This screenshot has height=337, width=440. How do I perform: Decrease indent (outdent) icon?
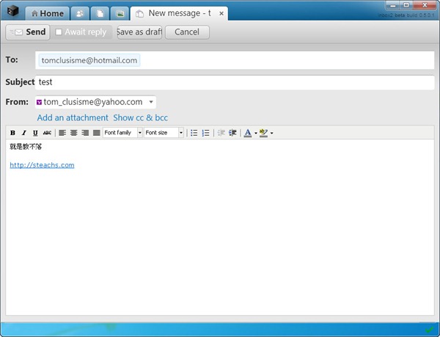(221, 133)
